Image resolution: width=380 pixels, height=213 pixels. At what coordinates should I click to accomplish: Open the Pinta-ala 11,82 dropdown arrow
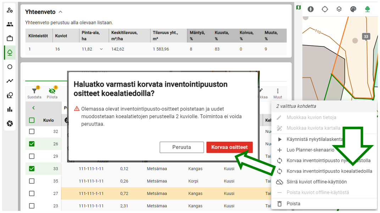tap(101, 49)
